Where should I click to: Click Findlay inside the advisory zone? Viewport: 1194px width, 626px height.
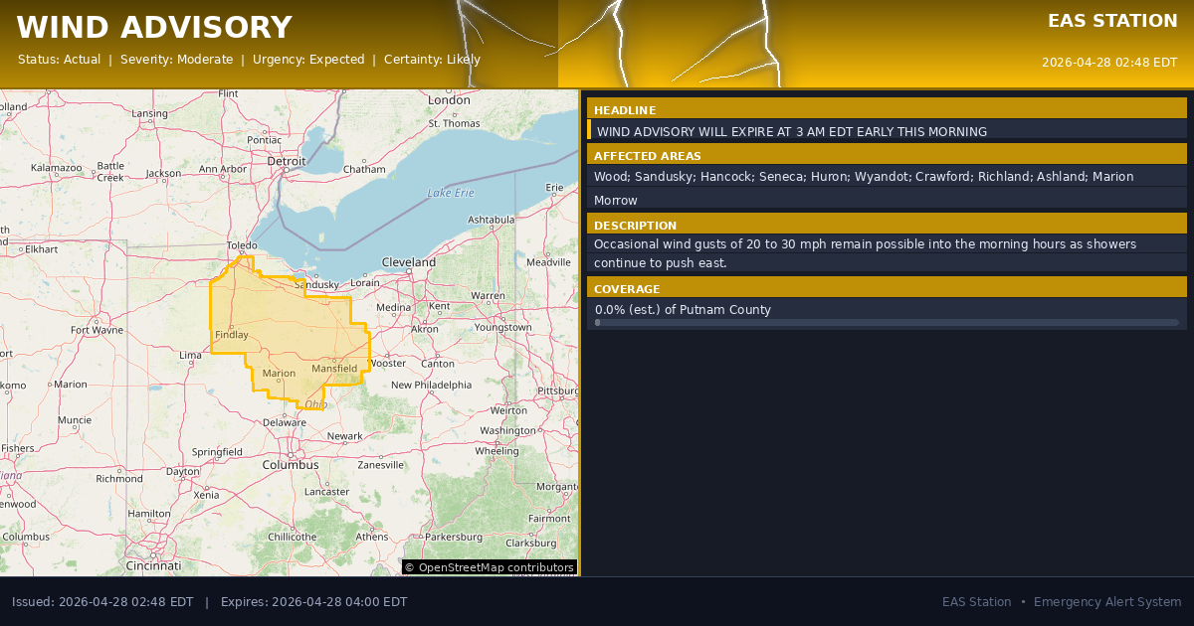click(x=232, y=335)
